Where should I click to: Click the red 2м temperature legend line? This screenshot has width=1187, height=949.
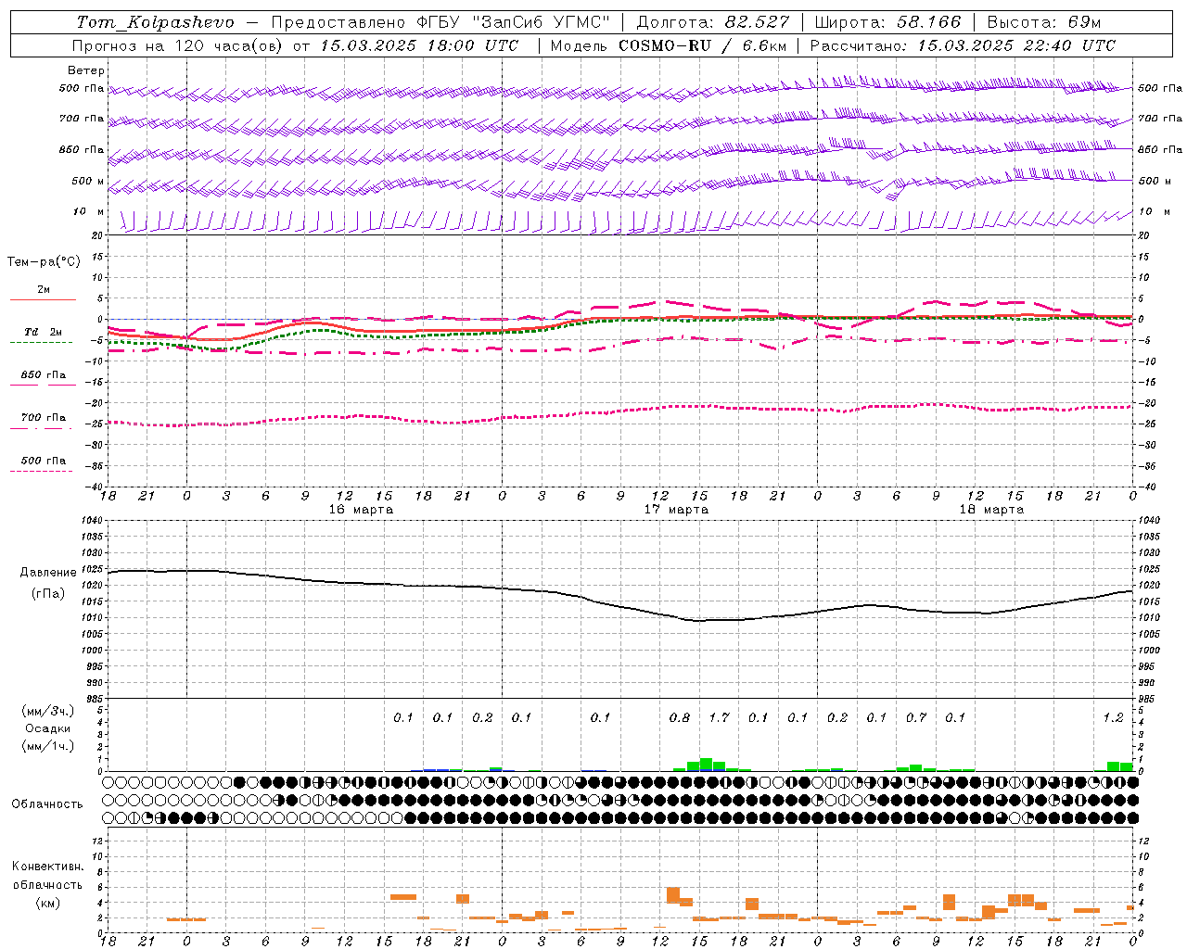point(43,299)
